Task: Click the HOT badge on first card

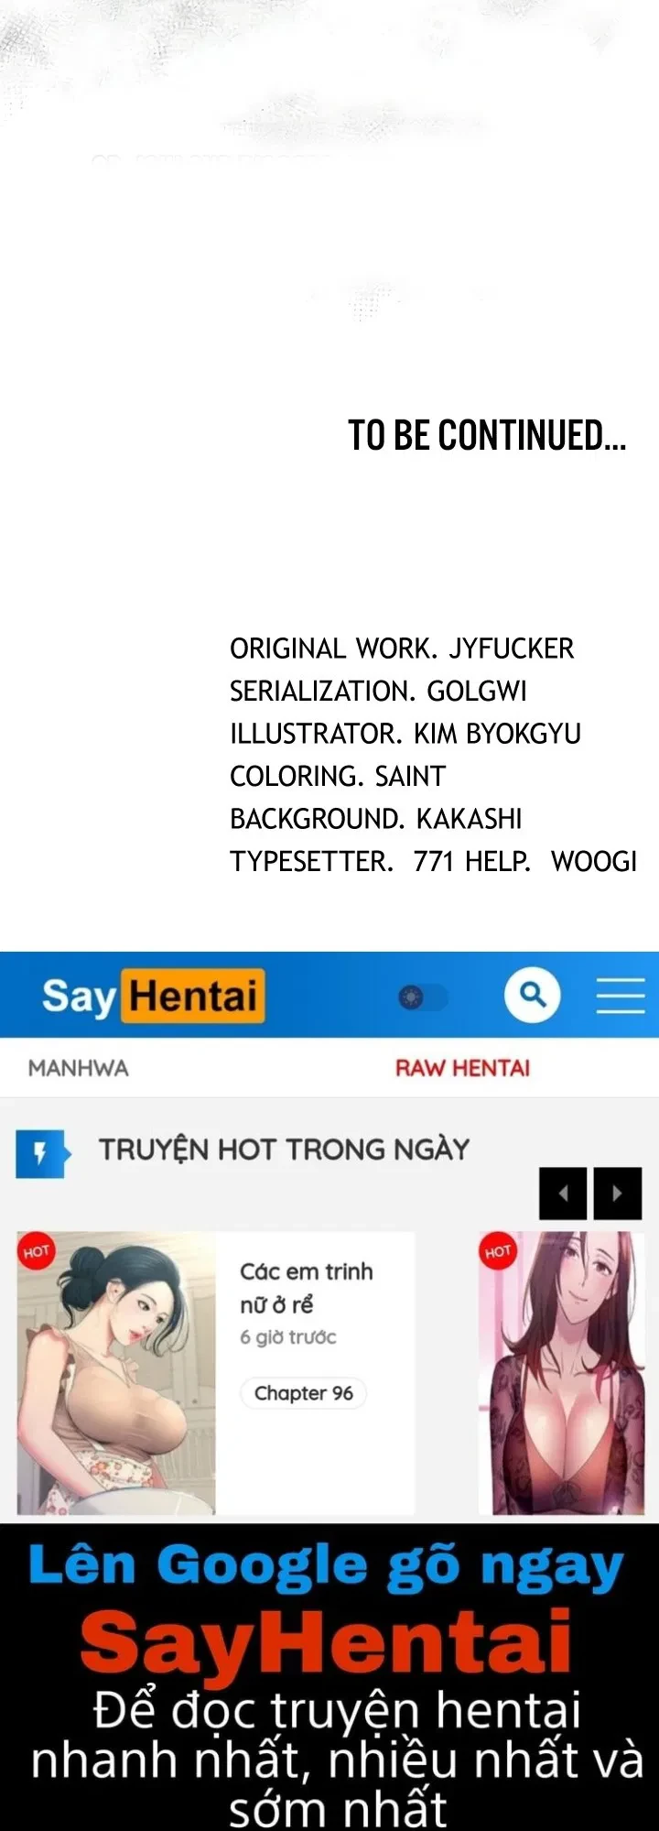Action: click(x=36, y=1252)
